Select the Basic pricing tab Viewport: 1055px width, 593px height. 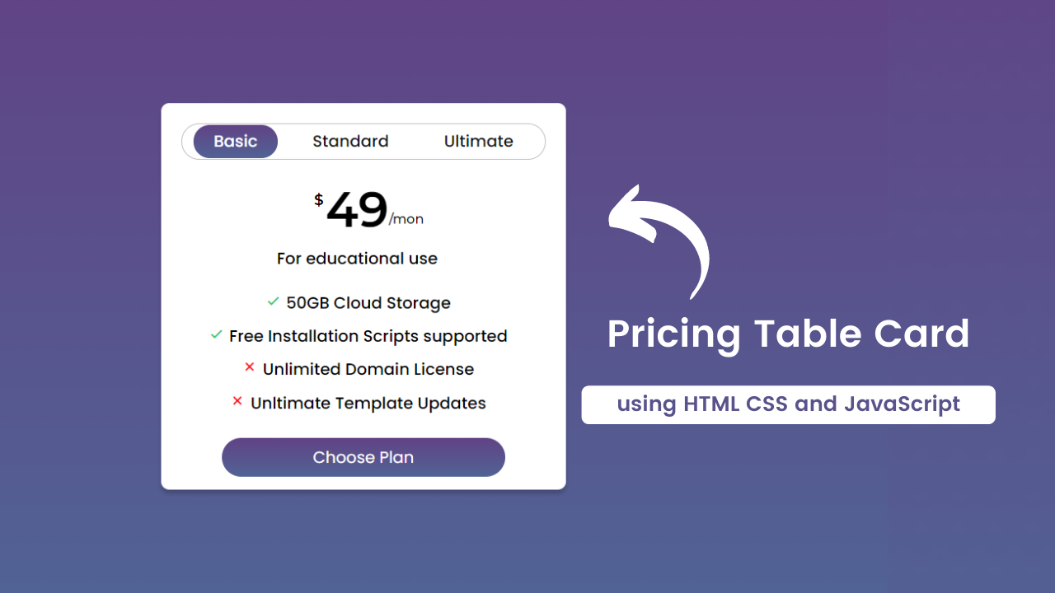[235, 141]
